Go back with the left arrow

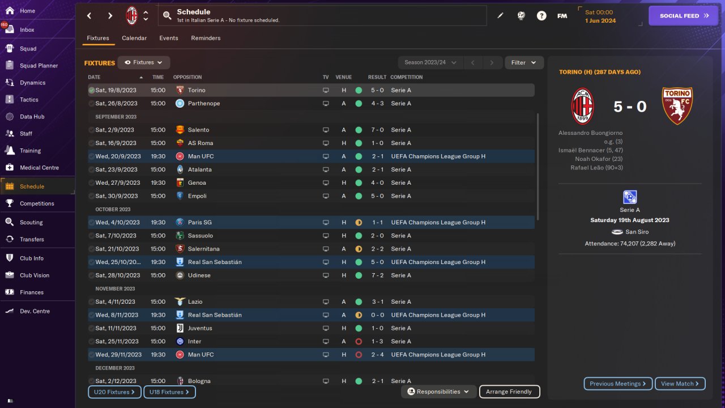pos(89,16)
